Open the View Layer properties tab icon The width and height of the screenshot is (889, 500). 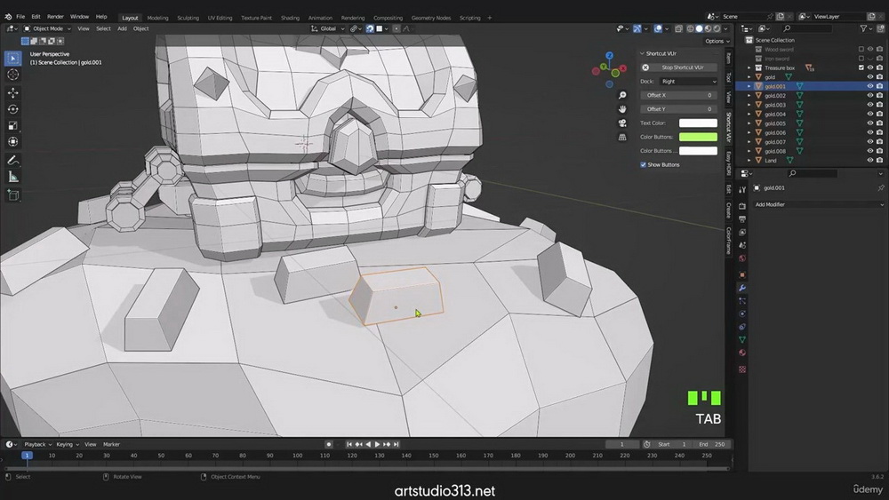click(x=742, y=232)
